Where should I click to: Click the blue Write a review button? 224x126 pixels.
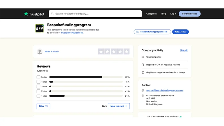[180, 32]
